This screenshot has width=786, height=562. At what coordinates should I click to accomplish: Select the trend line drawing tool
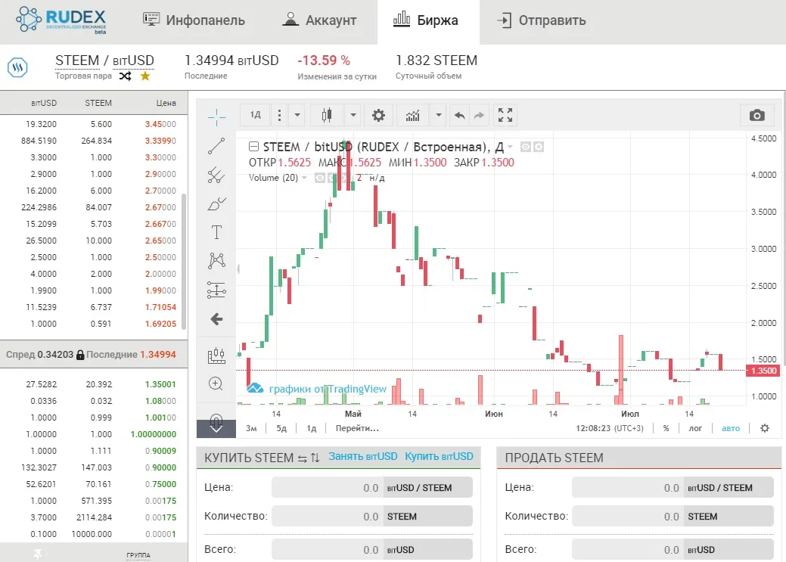coord(216,146)
